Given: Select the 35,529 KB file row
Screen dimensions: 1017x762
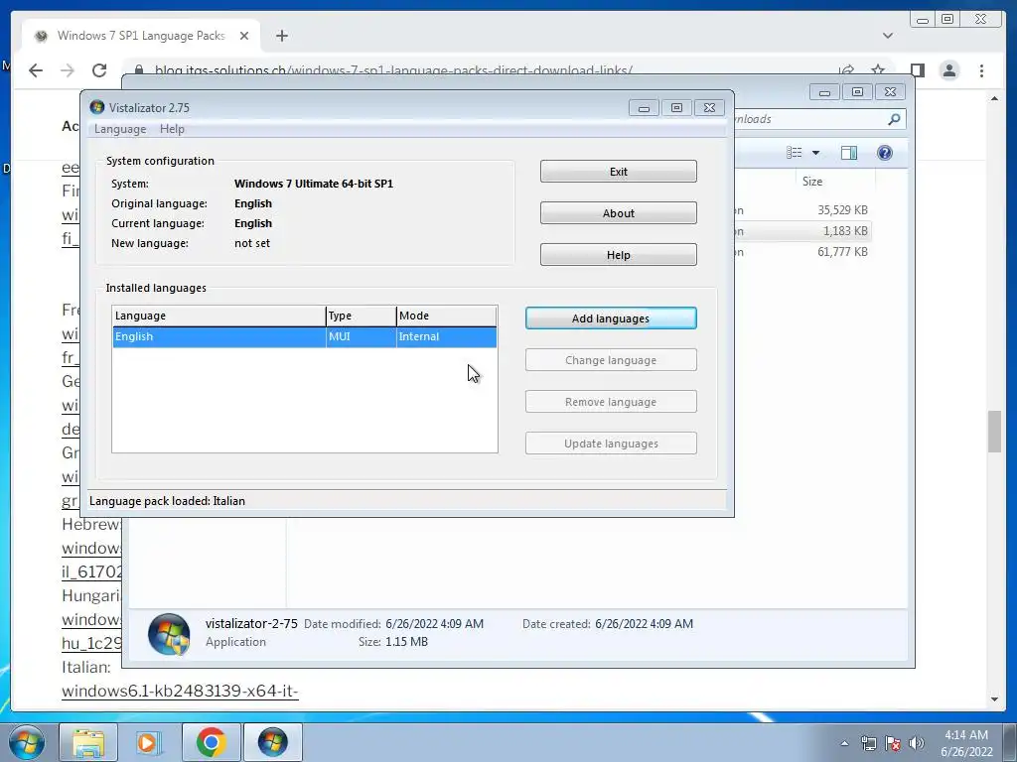Looking at the screenshot, I should [x=802, y=210].
